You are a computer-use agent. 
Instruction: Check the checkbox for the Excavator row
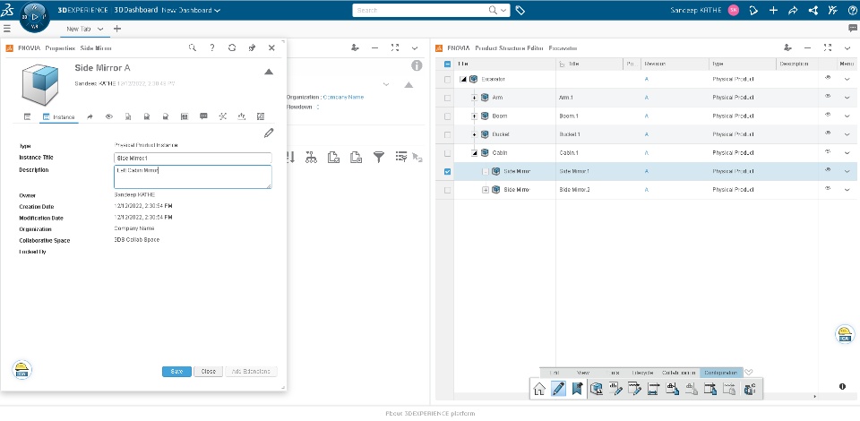pyautogui.click(x=447, y=80)
